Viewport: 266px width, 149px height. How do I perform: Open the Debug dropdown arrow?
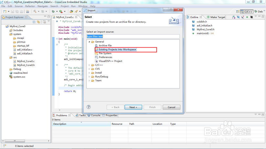57,11
